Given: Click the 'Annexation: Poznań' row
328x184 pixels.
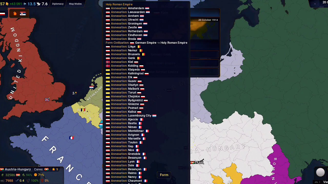Looking at the screenshot, I should (125, 108).
